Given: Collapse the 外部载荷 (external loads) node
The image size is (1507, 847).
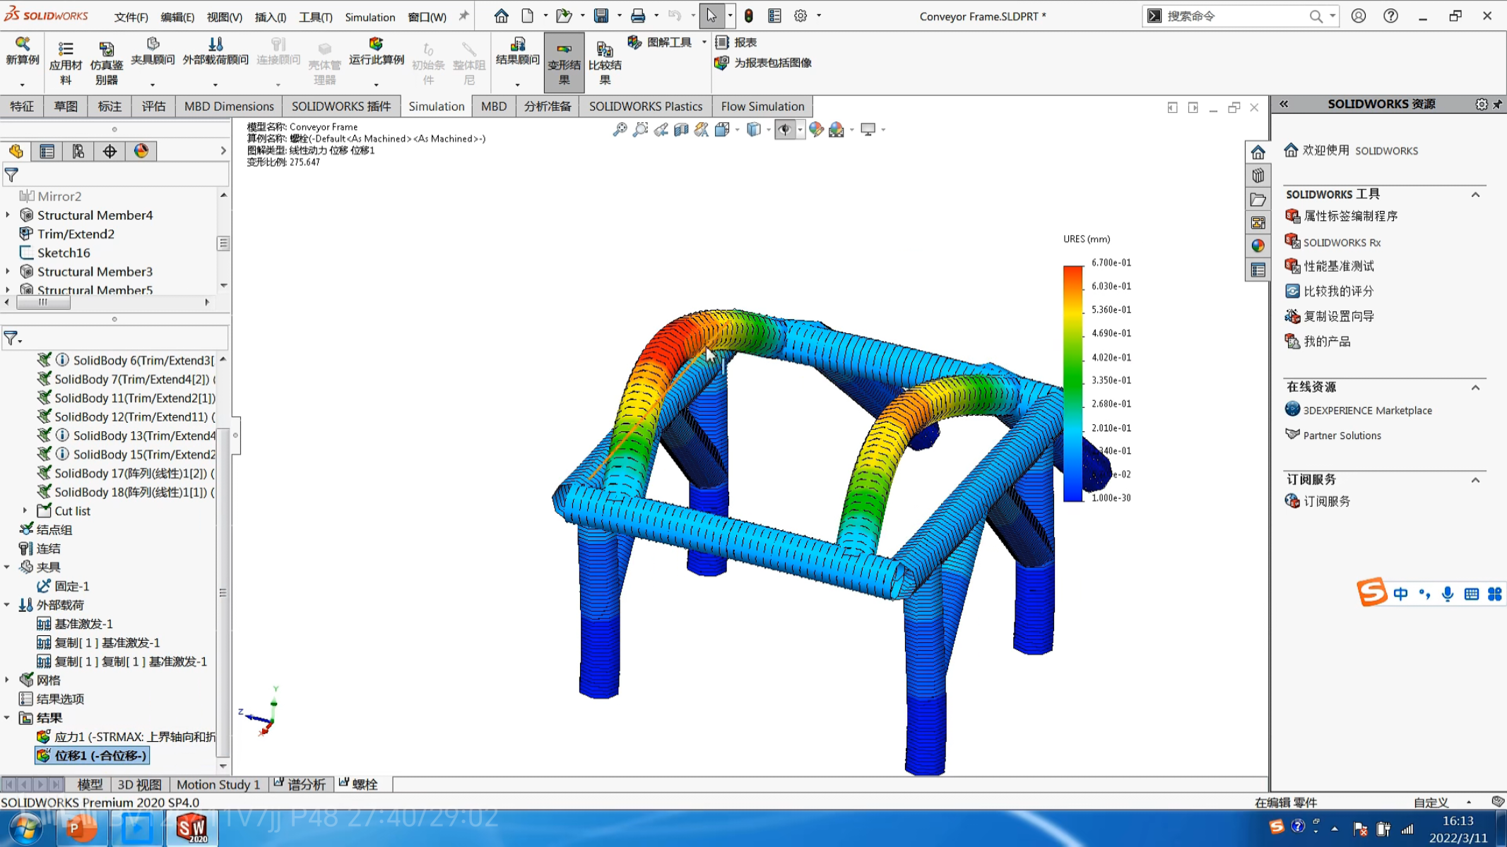Looking at the screenshot, I should coord(7,605).
